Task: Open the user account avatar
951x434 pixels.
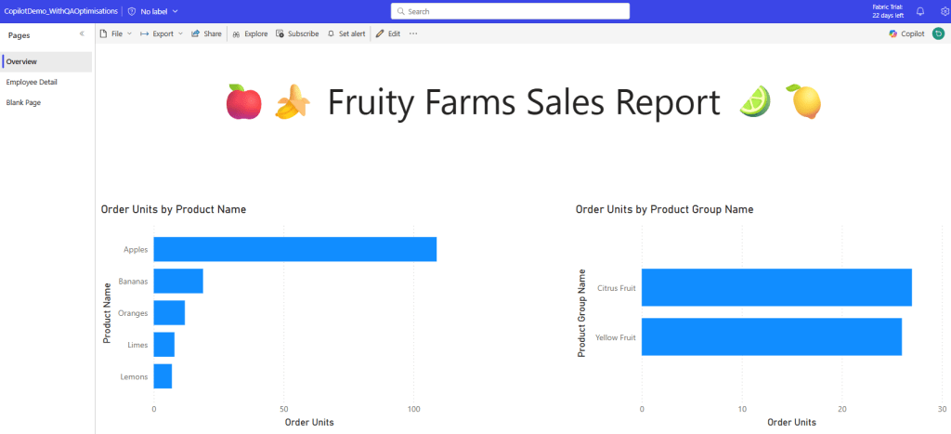Action: click(x=938, y=34)
